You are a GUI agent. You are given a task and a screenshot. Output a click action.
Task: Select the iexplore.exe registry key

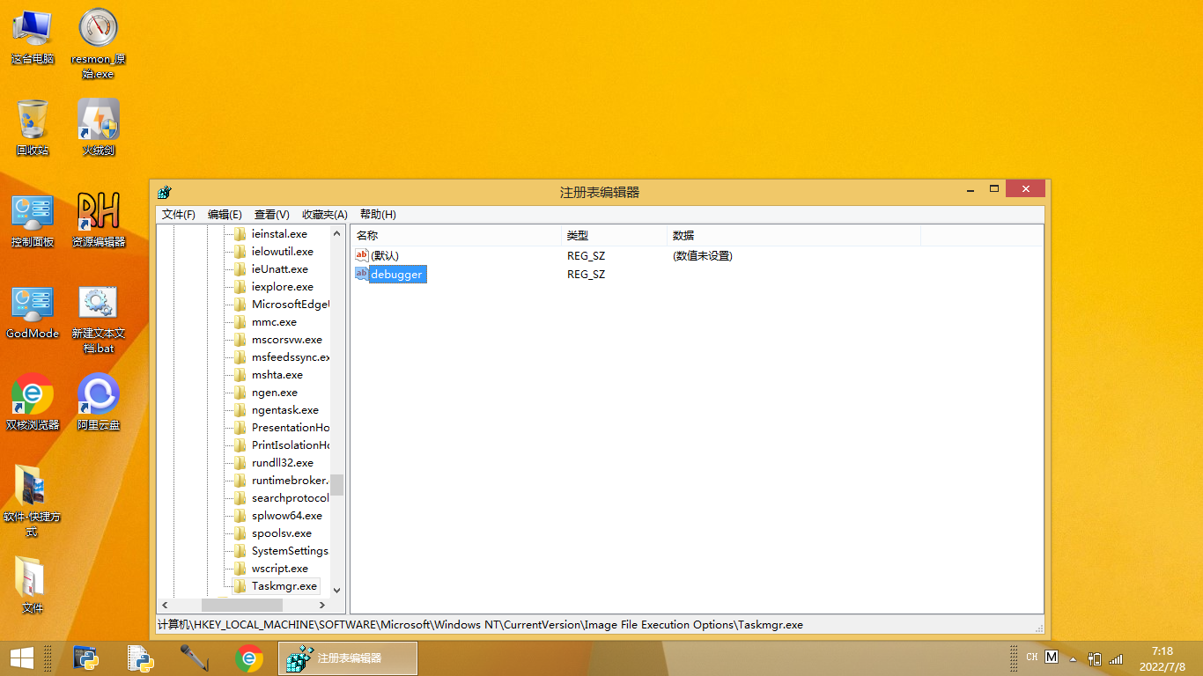(282, 287)
